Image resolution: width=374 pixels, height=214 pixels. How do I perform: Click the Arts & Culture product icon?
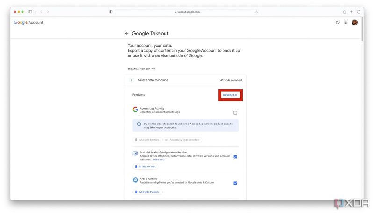tap(135, 180)
